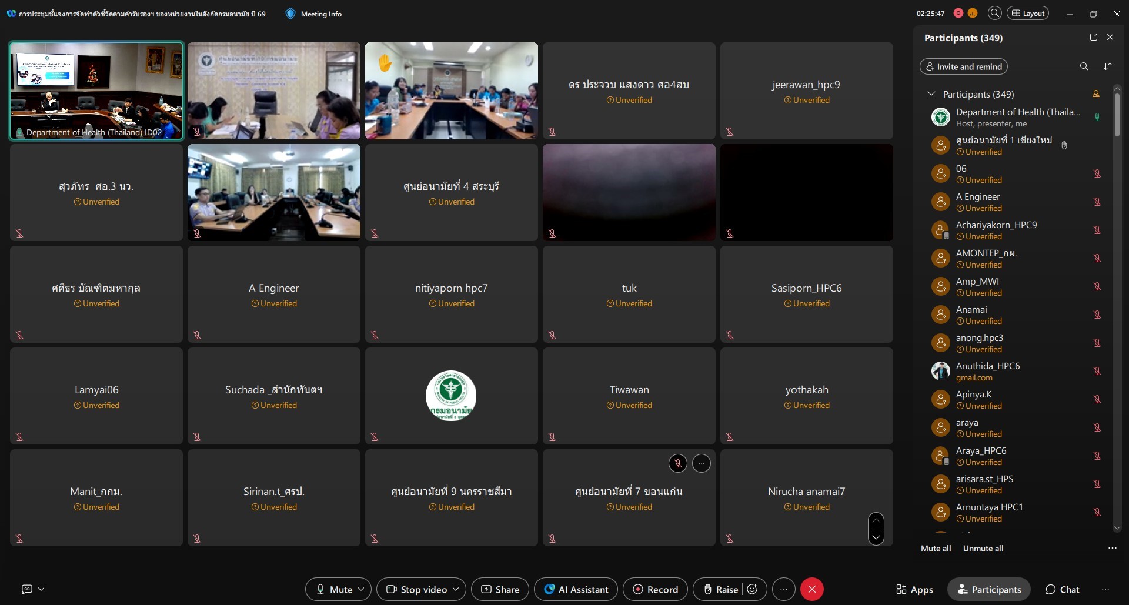The width and height of the screenshot is (1129, 605).
Task: Switch to the Chat panel
Action: click(x=1062, y=589)
